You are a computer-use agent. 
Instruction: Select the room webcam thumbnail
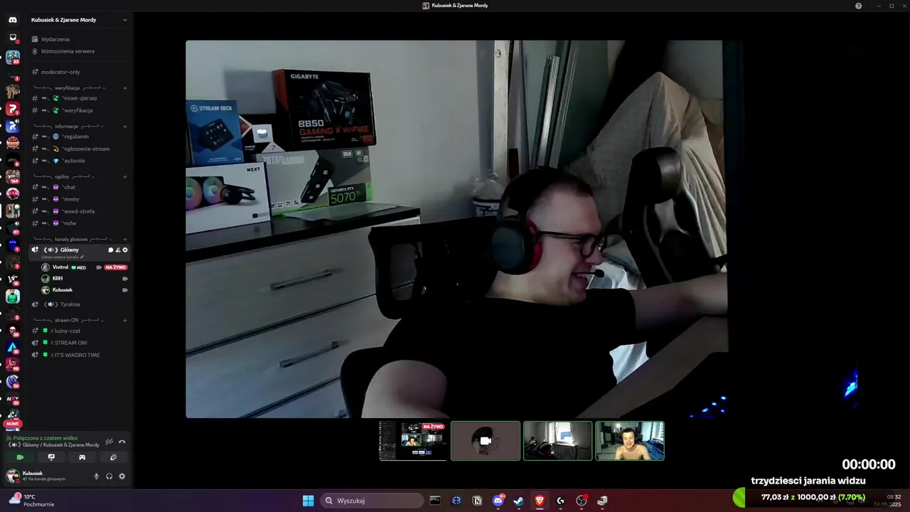click(x=557, y=441)
